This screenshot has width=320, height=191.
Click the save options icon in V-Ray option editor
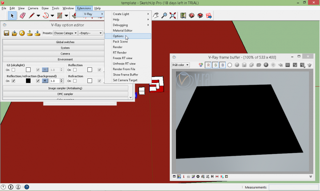click(6, 33)
